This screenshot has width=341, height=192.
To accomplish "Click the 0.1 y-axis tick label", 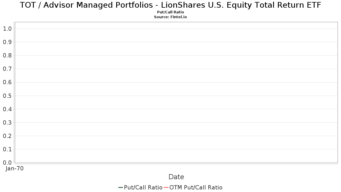I will point(7,149).
